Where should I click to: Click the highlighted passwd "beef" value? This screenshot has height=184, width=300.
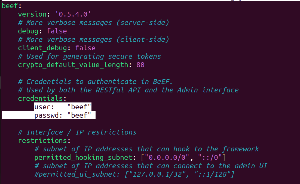point(79,115)
